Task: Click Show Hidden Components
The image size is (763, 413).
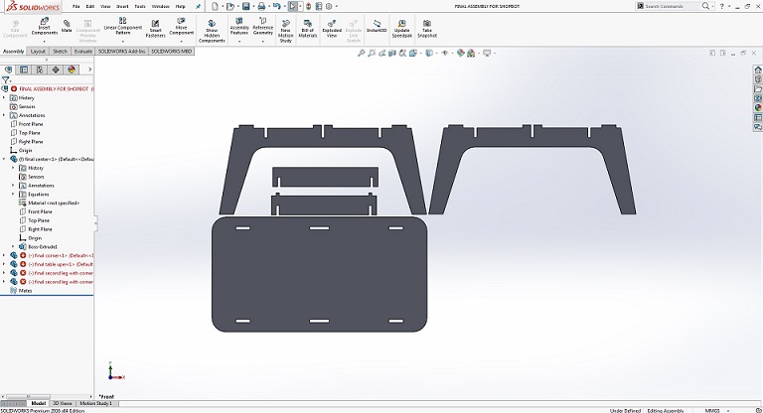Action: pyautogui.click(x=212, y=32)
